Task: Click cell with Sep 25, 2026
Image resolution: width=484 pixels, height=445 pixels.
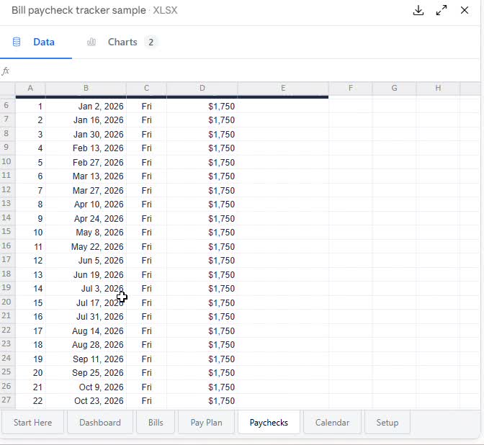Action: (x=86, y=373)
